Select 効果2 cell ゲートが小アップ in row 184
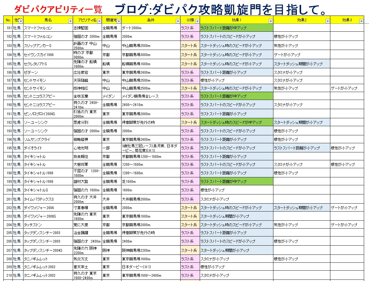 tap(301, 55)
